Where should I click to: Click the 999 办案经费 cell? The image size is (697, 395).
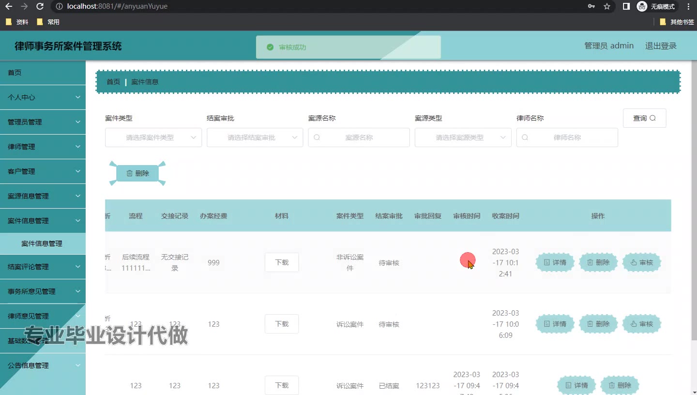(213, 262)
